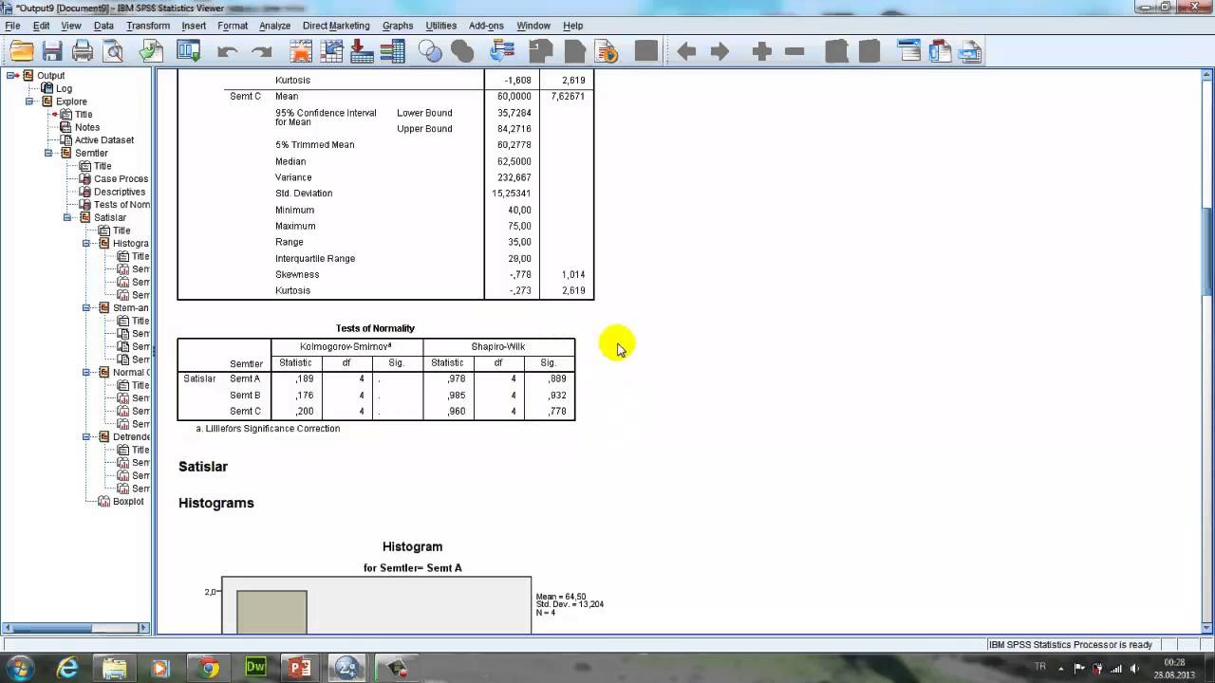Click the Collapse minus toolbar icon
This screenshot has height=683, width=1215.
[795, 52]
